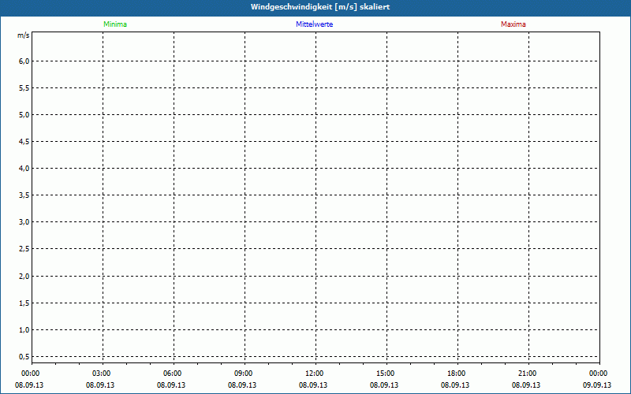
Task: Click the 3,5 y-axis value
Action: [x=24, y=195]
